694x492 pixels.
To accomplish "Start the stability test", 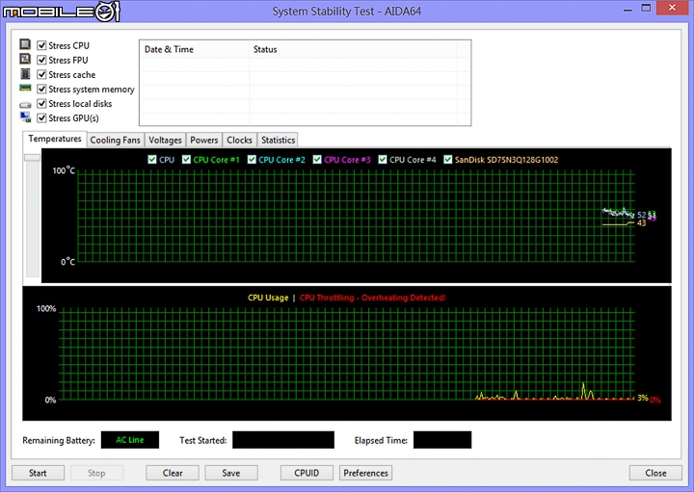I will point(38,473).
